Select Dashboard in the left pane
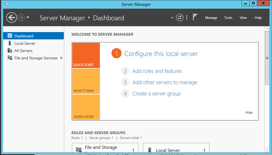The image size is (272, 155). coord(34,36)
